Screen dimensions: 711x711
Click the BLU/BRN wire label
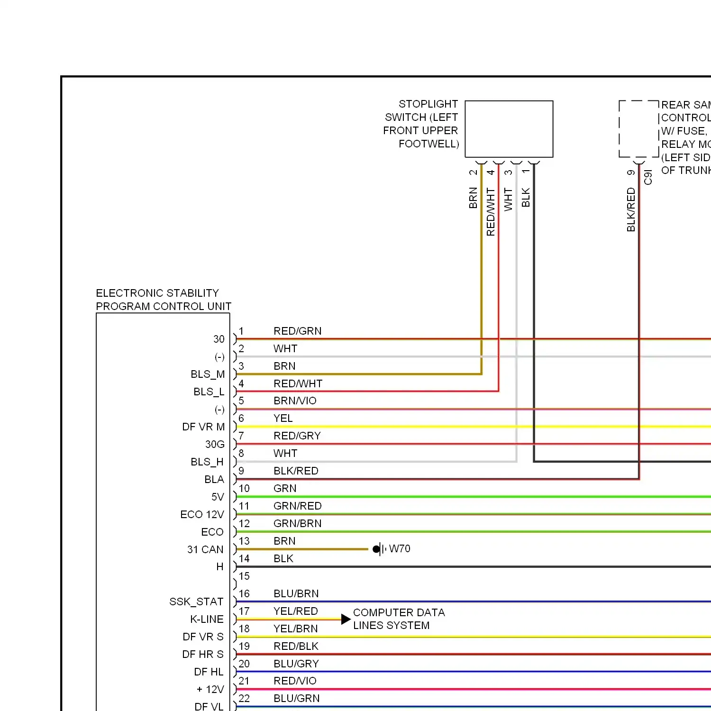[x=296, y=593]
